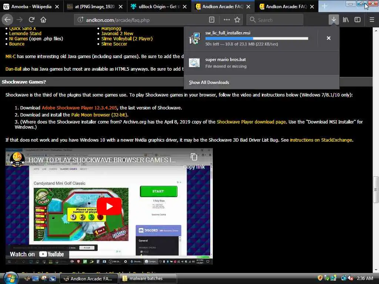
Task: Switch to Andkon Arcade taskbar button
Action: pos(88,278)
